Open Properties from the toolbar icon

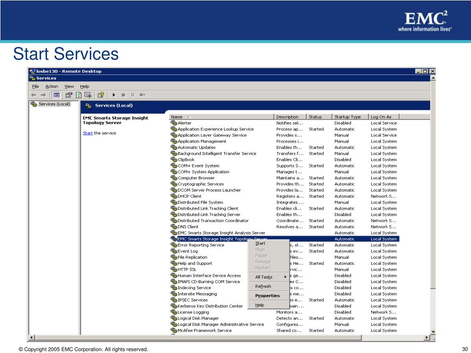pos(69,95)
